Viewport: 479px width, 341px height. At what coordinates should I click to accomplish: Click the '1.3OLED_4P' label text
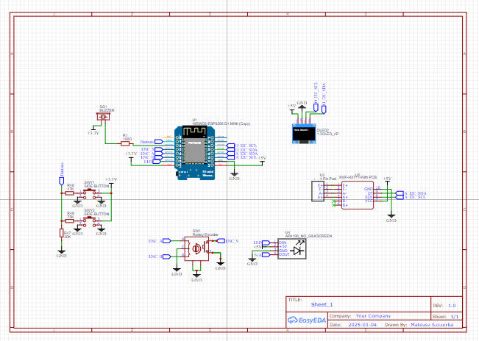pyautogui.click(x=327, y=134)
